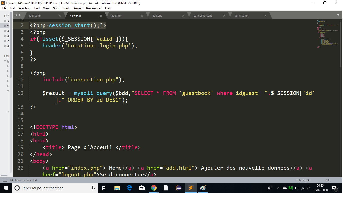Click the "connection.php" include string

(93, 80)
